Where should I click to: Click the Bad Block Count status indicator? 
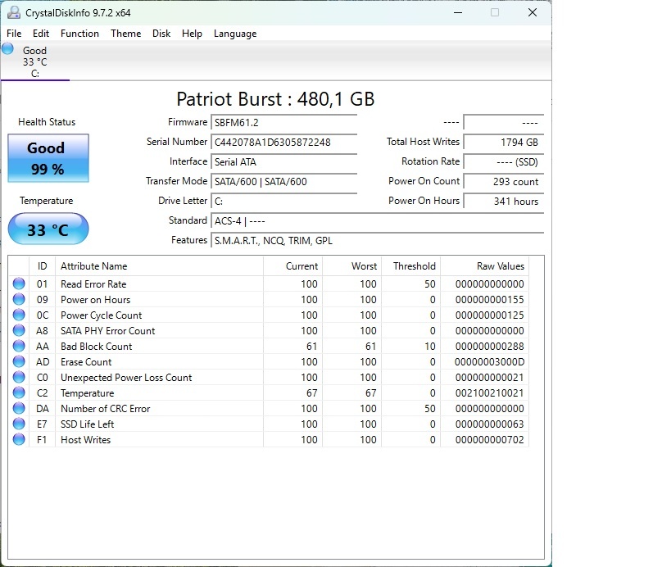click(x=18, y=346)
